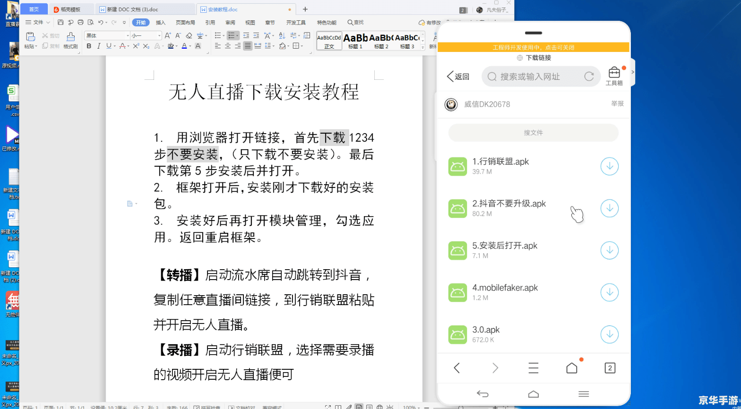
Task: Click the shading fill color bucket
Action: point(283,46)
